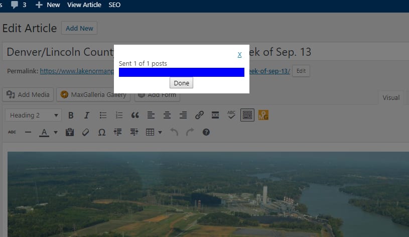The width and height of the screenshot is (409, 237).
Task: Click the permalink Edit button
Action: [x=301, y=71]
